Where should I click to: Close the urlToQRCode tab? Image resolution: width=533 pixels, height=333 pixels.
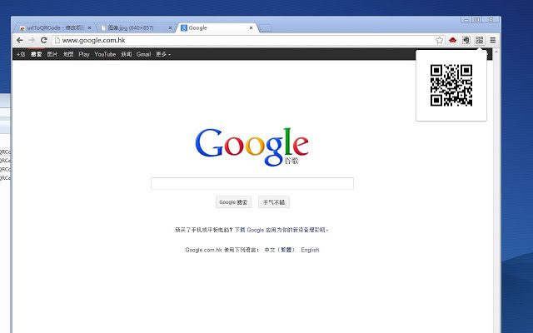click(x=89, y=27)
